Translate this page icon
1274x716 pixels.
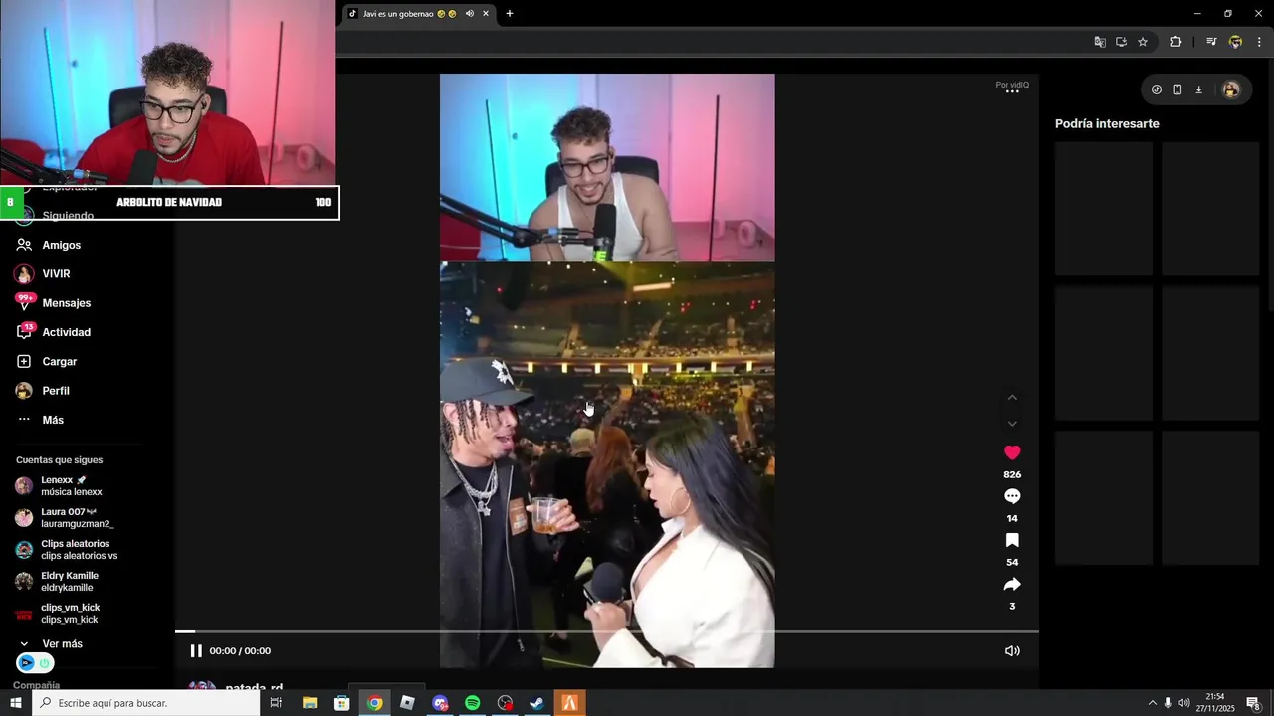tap(1100, 42)
